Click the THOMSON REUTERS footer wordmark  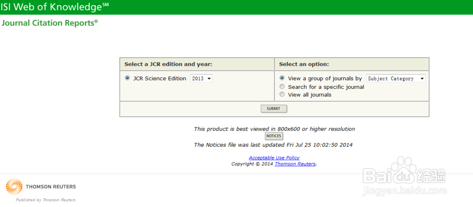click(51, 187)
